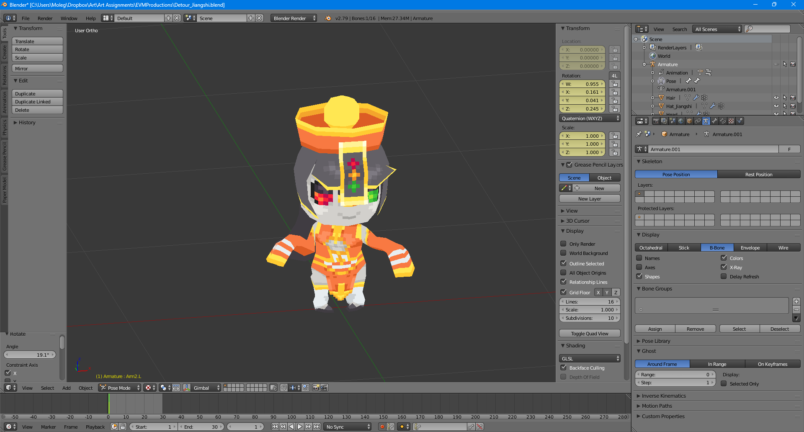Expand the 3D Cursor panel

tap(577, 221)
